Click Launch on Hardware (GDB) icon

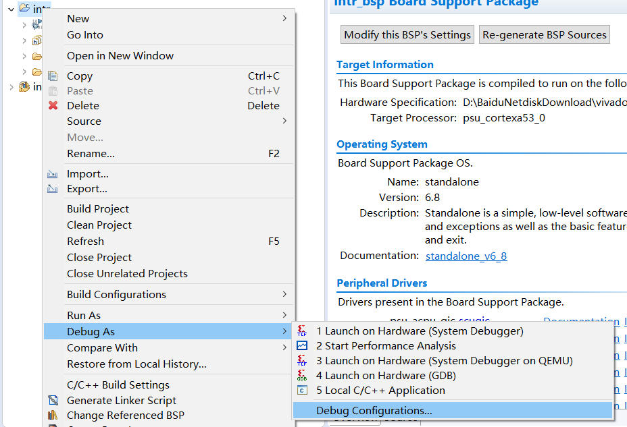(302, 376)
